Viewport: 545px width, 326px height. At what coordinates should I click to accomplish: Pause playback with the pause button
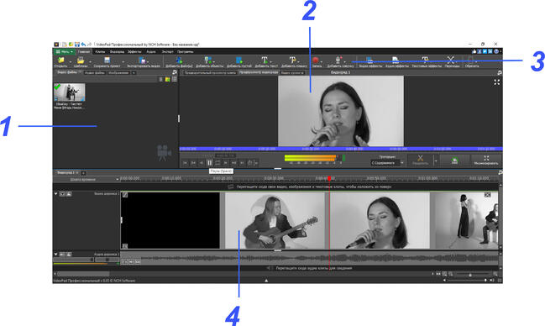click(x=210, y=162)
